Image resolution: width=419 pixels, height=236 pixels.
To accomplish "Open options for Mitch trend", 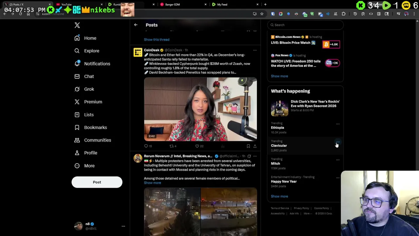I will (338, 160).
